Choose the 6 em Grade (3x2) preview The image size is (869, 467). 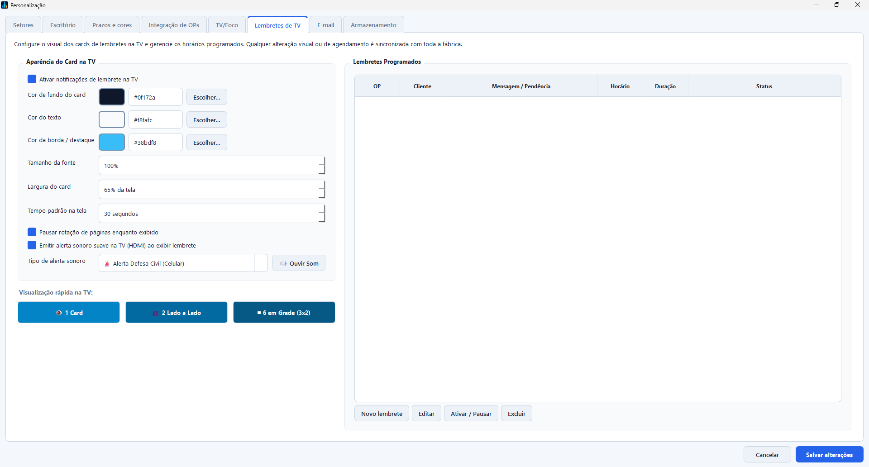pos(284,312)
